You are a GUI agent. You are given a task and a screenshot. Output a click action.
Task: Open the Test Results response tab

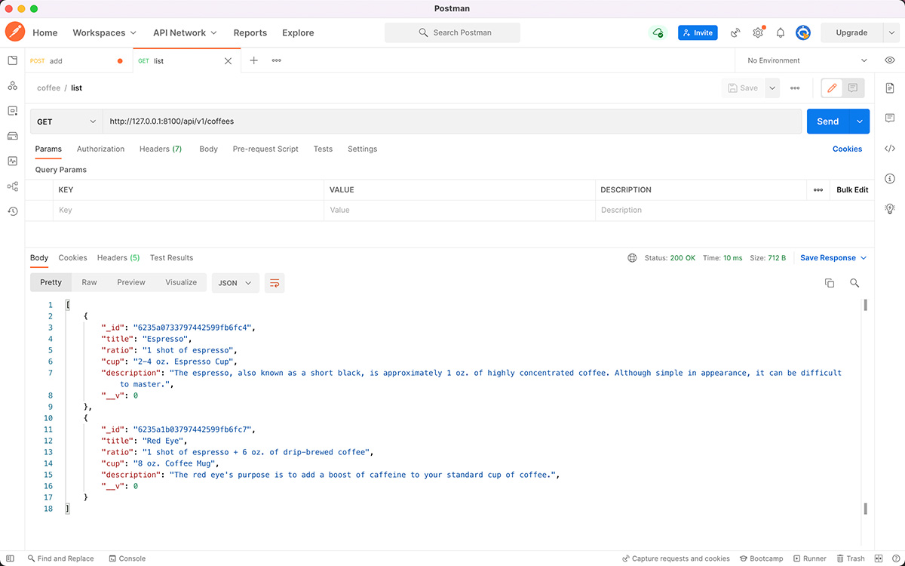coord(171,258)
